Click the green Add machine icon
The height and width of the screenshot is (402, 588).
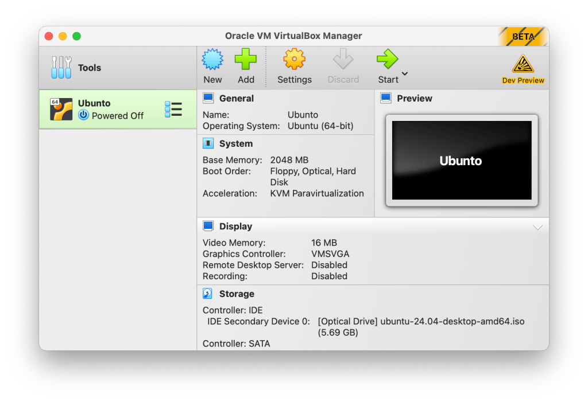click(246, 60)
